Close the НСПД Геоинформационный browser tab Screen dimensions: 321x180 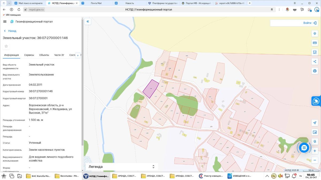[x=77, y=3]
